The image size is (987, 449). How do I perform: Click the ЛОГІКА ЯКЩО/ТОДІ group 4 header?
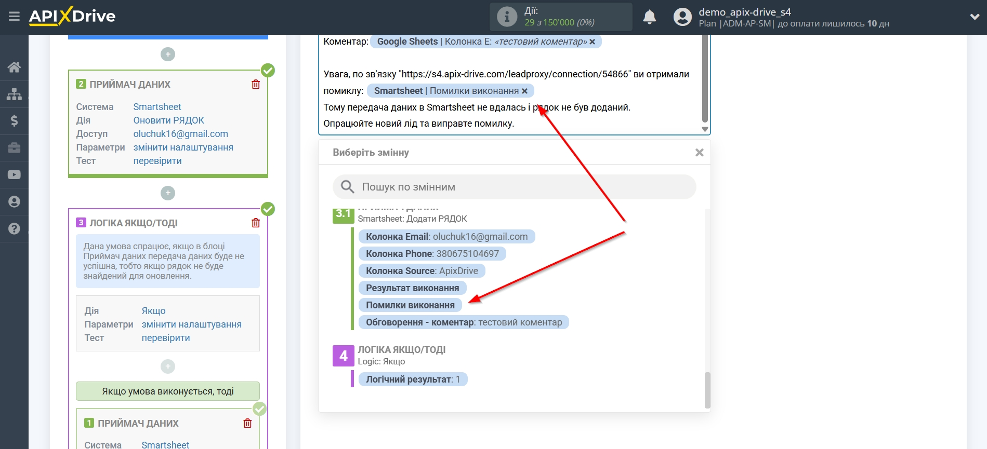[401, 350]
